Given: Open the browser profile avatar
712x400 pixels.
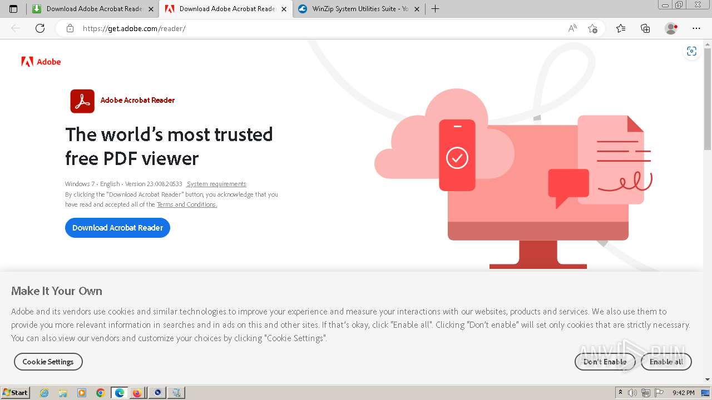Looking at the screenshot, I should pyautogui.click(x=671, y=28).
